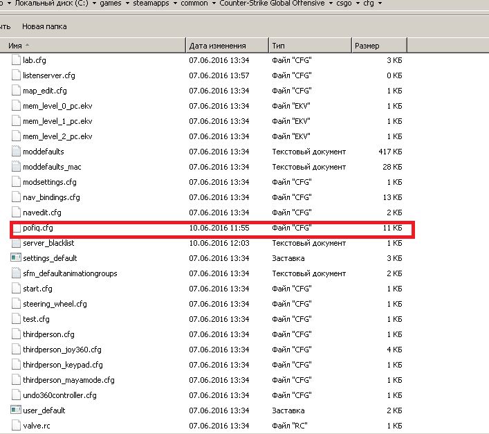This screenshot has width=489, height=434.
Task: Expand the dropdown arrow after cfg
Action: 380,3
